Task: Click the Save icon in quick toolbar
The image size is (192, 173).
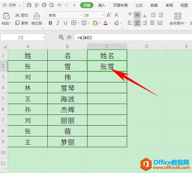Action: 29,5
